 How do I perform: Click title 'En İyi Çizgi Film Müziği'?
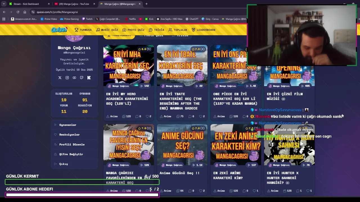(285, 96)
